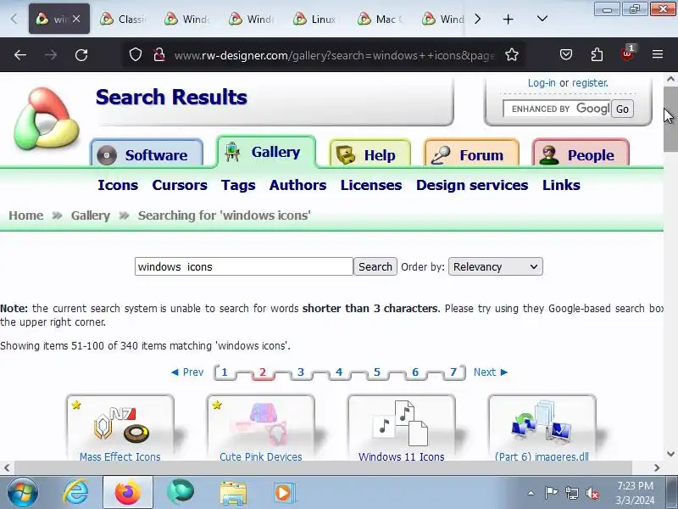The image size is (678, 509).
Task: Launch Windows Media Player from the taskbar
Action: (284, 493)
